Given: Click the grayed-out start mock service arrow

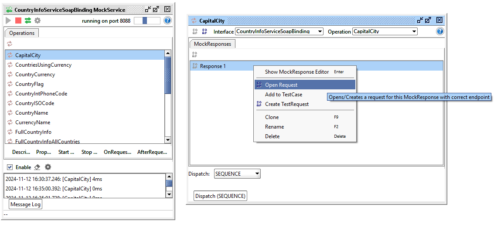Looking at the screenshot, I should [8, 20].
